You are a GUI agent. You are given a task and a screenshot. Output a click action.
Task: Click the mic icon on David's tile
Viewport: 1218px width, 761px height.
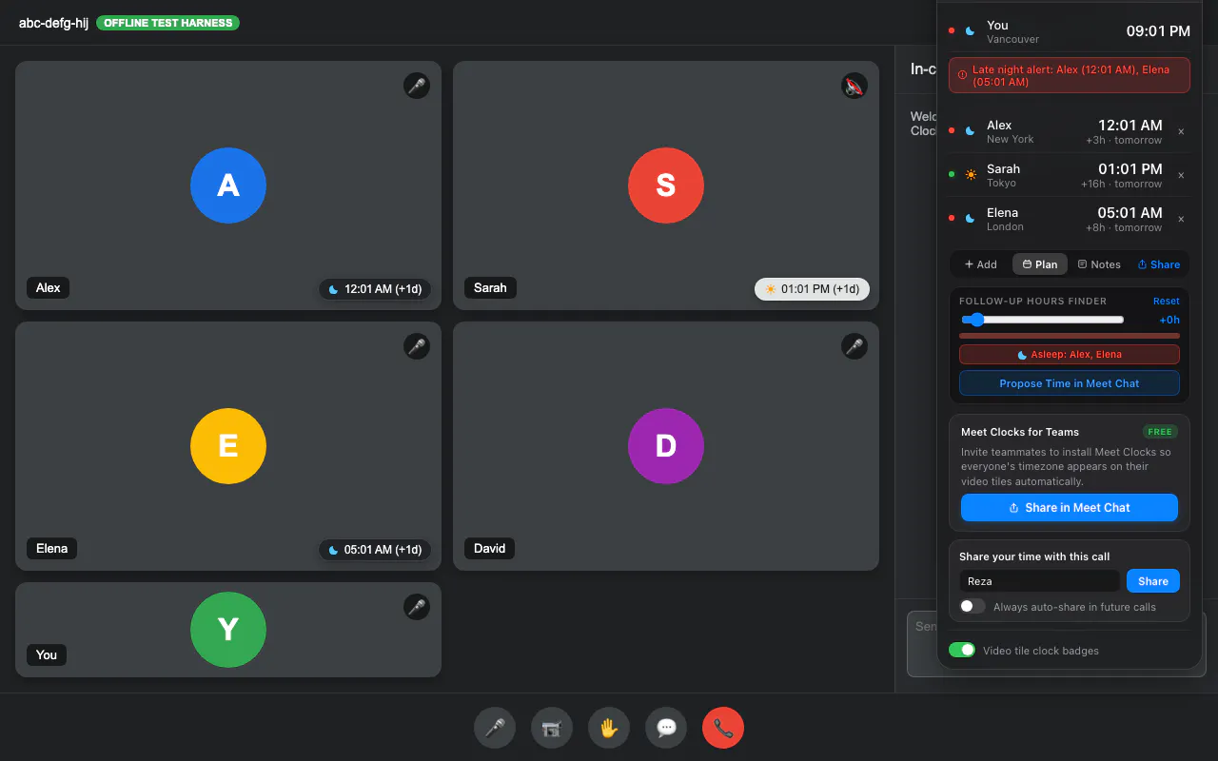click(x=855, y=346)
